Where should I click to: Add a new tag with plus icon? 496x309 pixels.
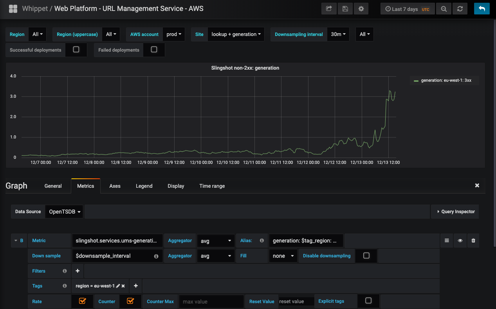pos(136,286)
